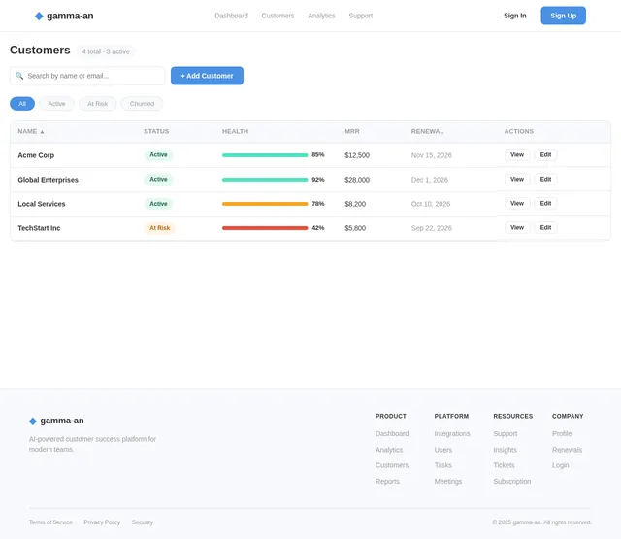Viewport: 621px width, 539px height.
Task: Sort by the Name column arrow
Action: point(42,131)
